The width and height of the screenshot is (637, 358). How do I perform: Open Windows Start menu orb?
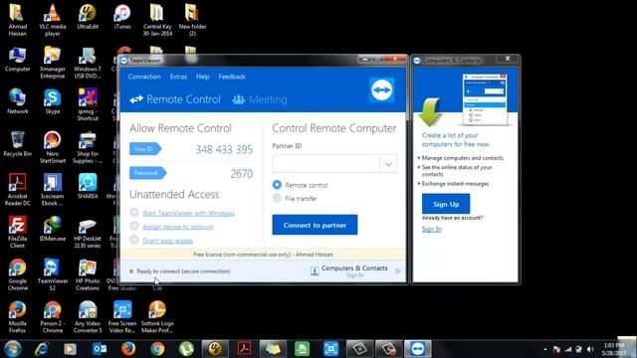[x=13, y=349]
